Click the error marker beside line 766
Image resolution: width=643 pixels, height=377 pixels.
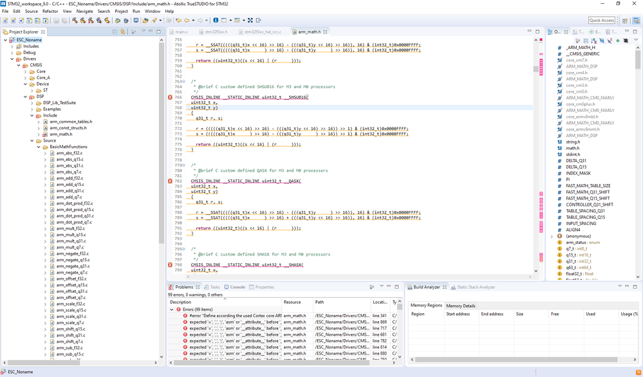click(x=170, y=97)
